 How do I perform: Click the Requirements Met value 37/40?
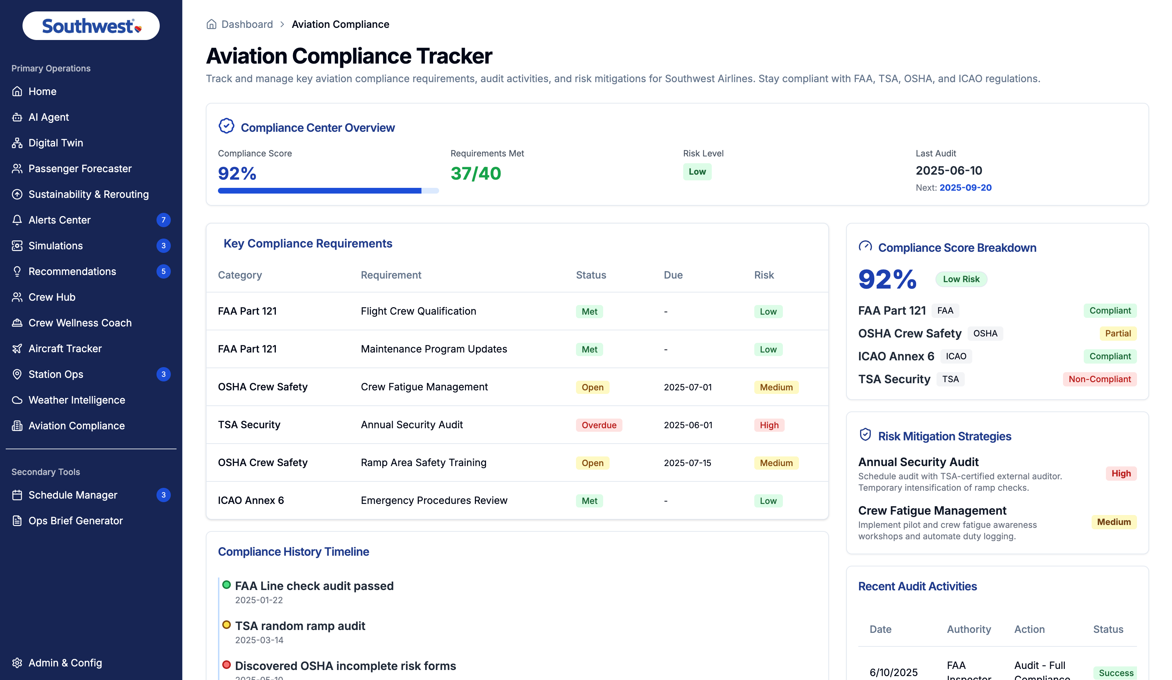point(476,173)
